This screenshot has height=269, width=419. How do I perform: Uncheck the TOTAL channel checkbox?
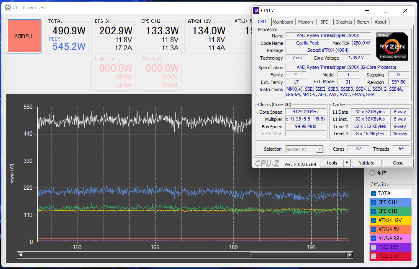pos(374,194)
